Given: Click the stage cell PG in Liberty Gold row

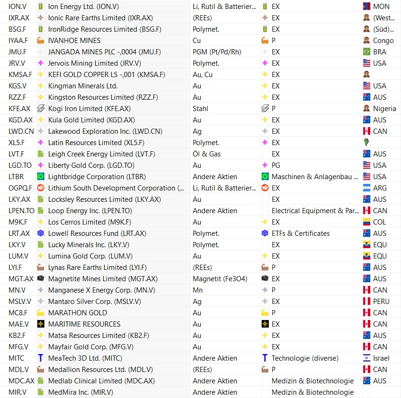Looking at the screenshot, I should tap(276, 165).
